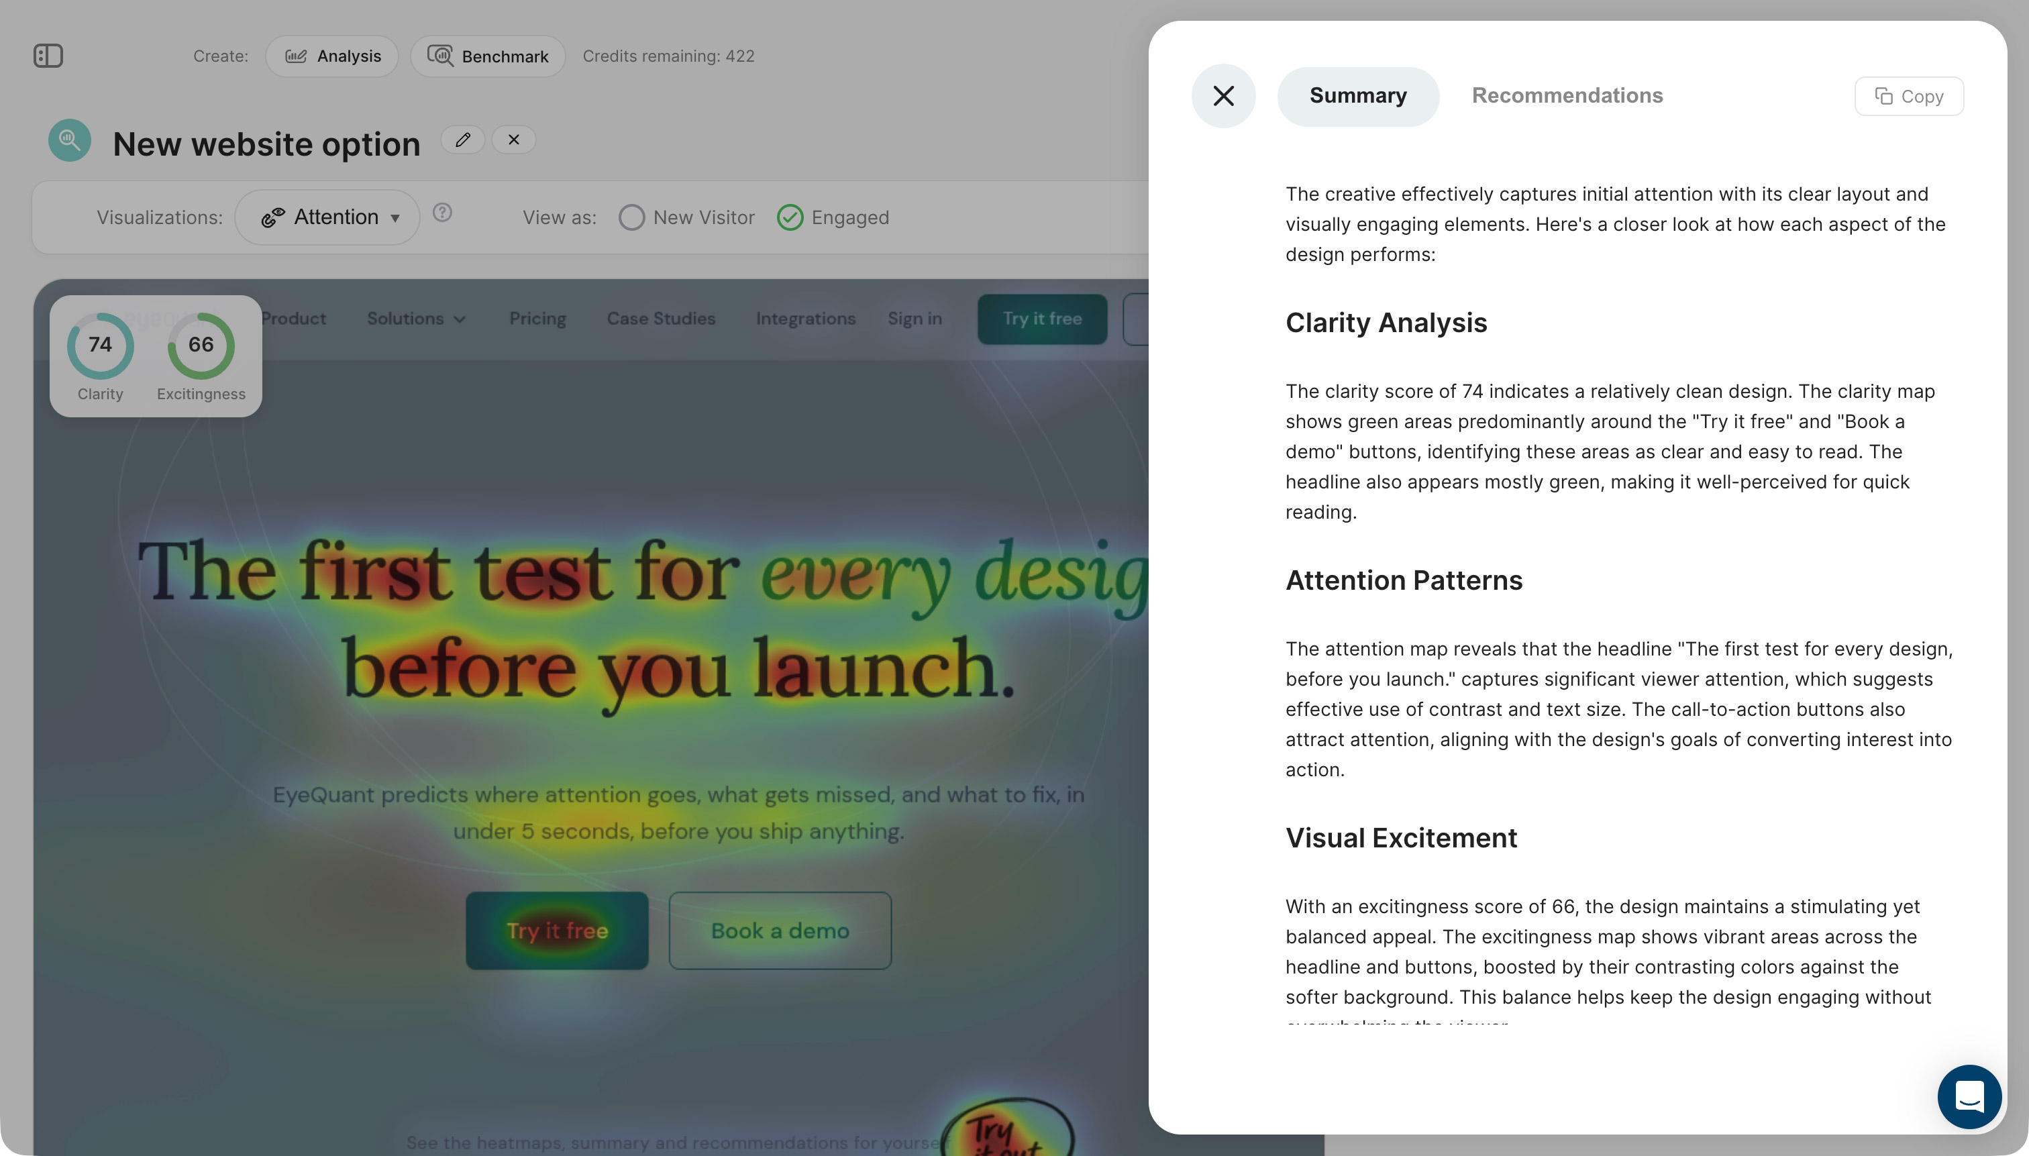Edit title with the pencil icon
This screenshot has height=1156, width=2029.
(x=463, y=140)
